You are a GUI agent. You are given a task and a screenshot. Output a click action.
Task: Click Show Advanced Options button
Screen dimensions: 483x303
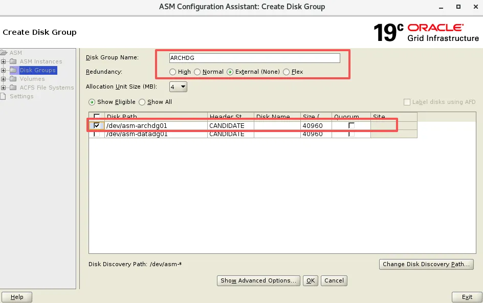(x=258, y=280)
